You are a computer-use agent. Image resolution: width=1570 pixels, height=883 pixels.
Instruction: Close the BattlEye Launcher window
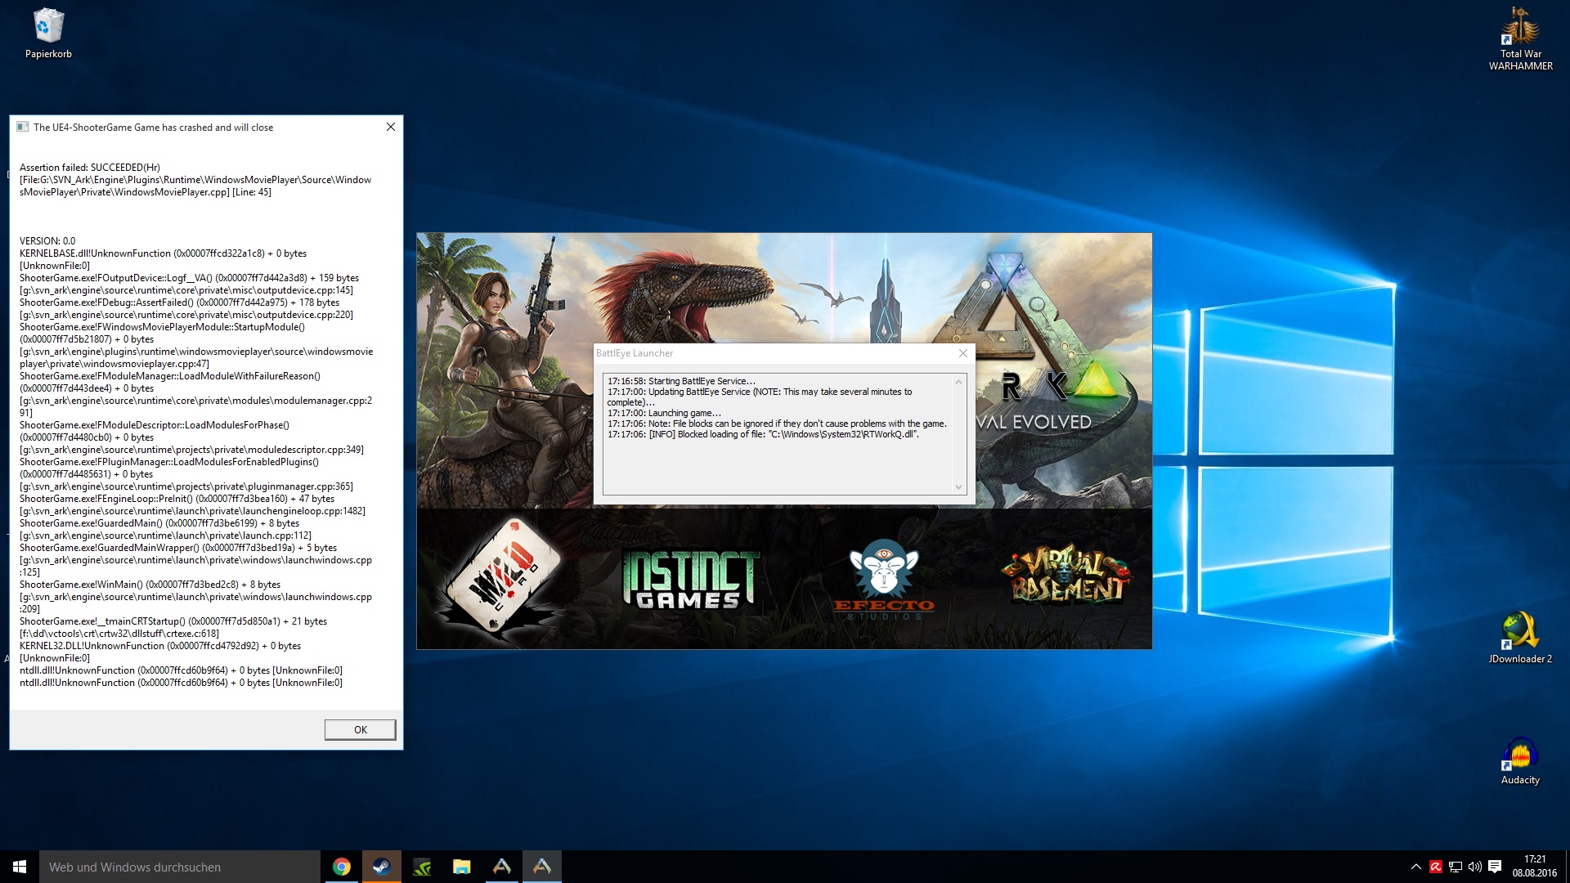click(963, 353)
